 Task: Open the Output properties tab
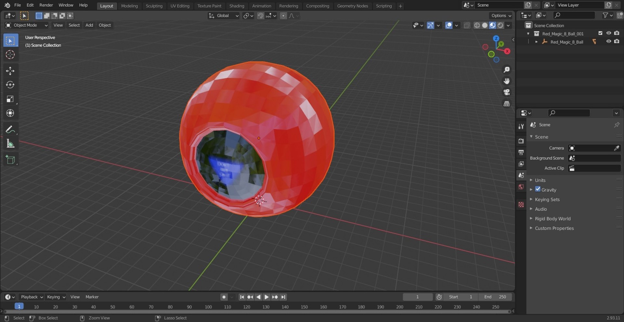521,152
